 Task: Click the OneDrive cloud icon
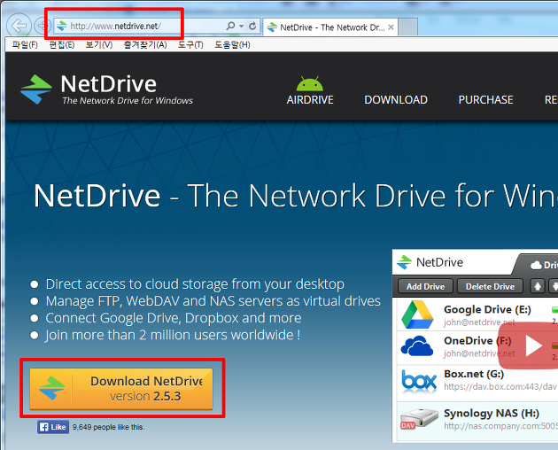pos(416,346)
